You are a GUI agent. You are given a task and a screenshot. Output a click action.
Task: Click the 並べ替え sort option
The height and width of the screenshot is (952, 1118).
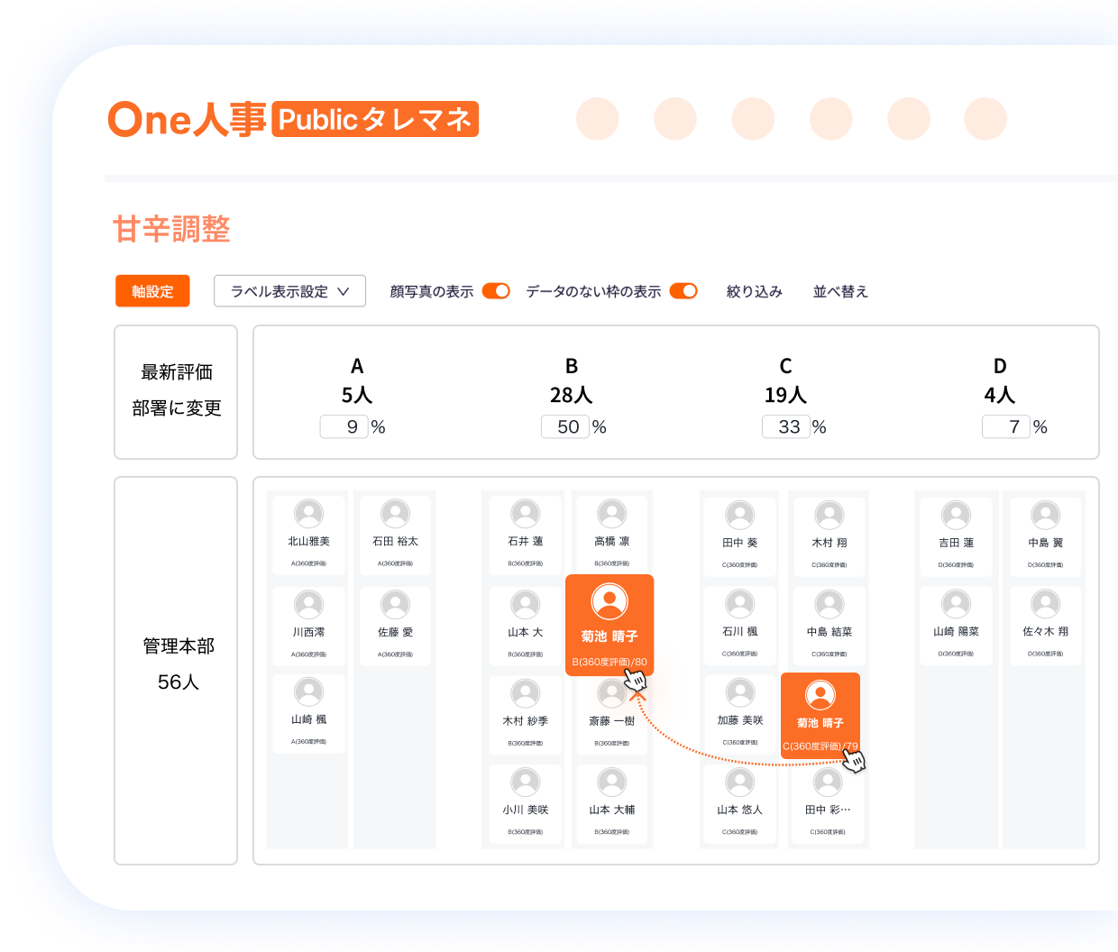click(840, 291)
